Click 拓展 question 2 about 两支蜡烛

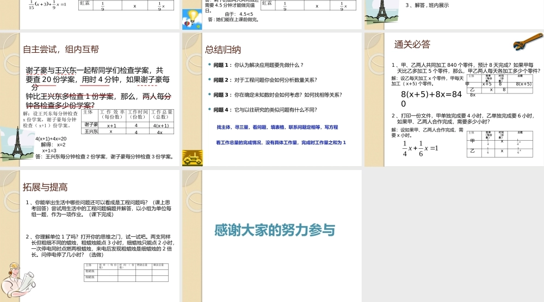point(100,246)
